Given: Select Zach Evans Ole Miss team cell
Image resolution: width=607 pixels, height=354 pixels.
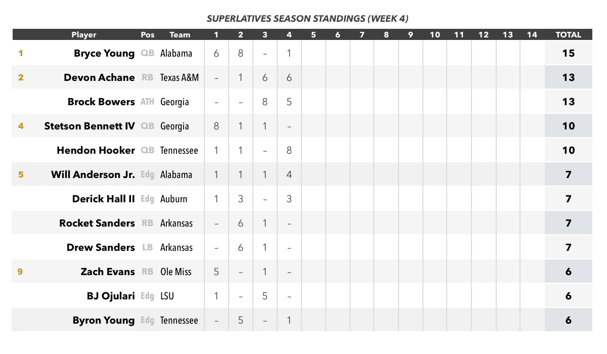Looking at the screenshot, I should [x=176, y=272].
